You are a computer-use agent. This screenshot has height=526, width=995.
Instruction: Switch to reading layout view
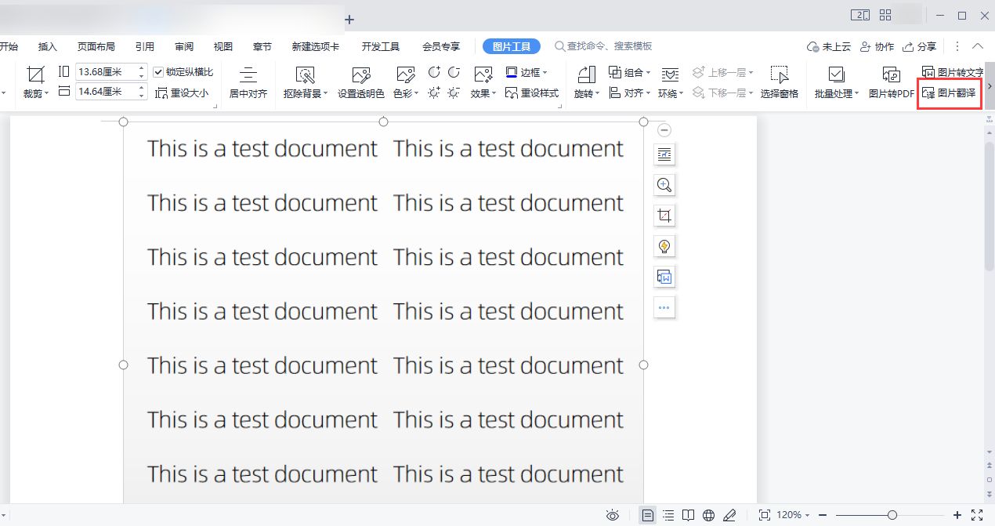pos(688,515)
